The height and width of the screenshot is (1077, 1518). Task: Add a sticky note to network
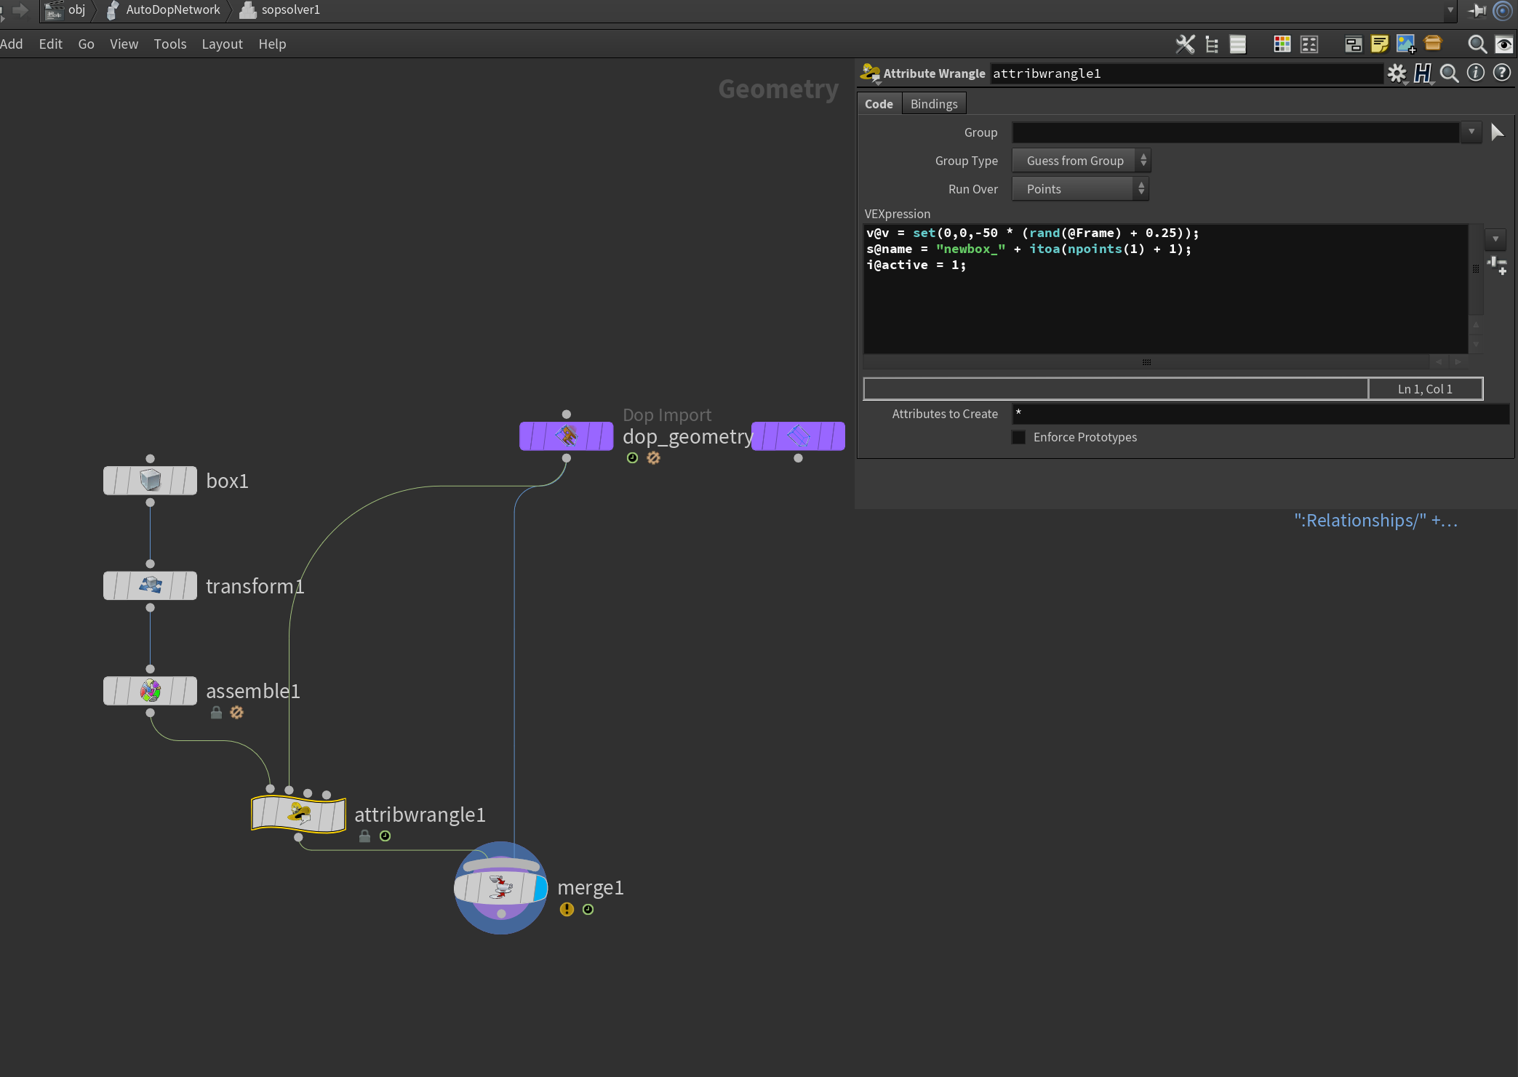(x=1379, y=44)
